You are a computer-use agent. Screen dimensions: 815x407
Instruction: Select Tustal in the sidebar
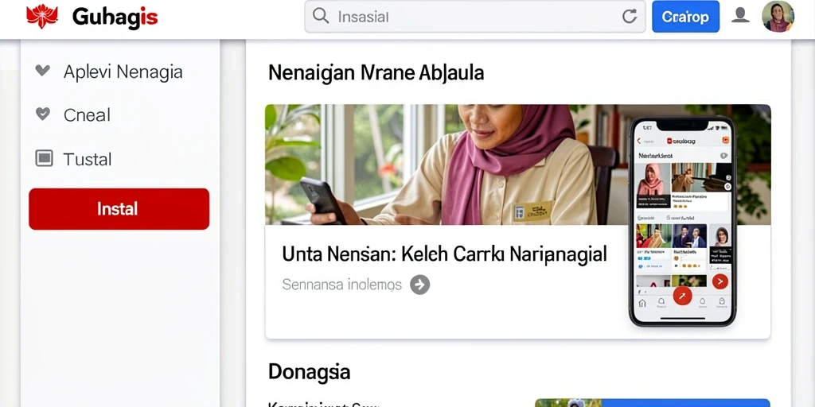click(x=88, y=159)
